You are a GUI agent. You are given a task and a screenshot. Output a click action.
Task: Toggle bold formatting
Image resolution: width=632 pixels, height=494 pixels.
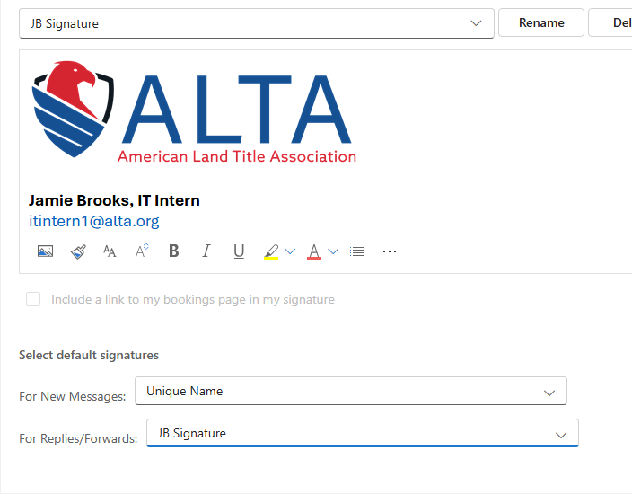[174, 251]
